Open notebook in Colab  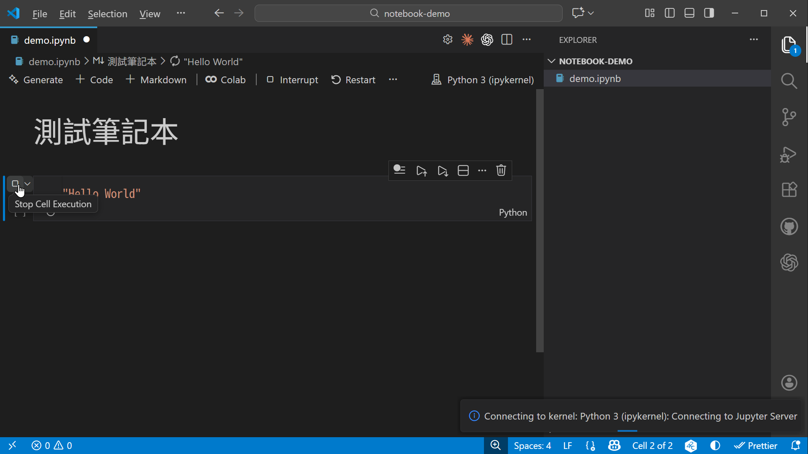tap(226, 80)
